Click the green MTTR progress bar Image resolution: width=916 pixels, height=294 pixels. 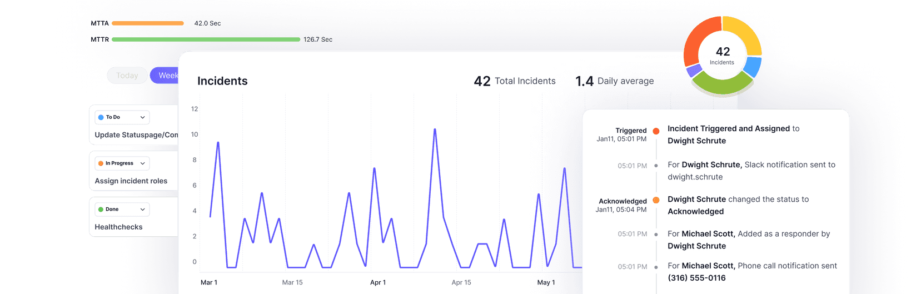click(x=206, y=39)
